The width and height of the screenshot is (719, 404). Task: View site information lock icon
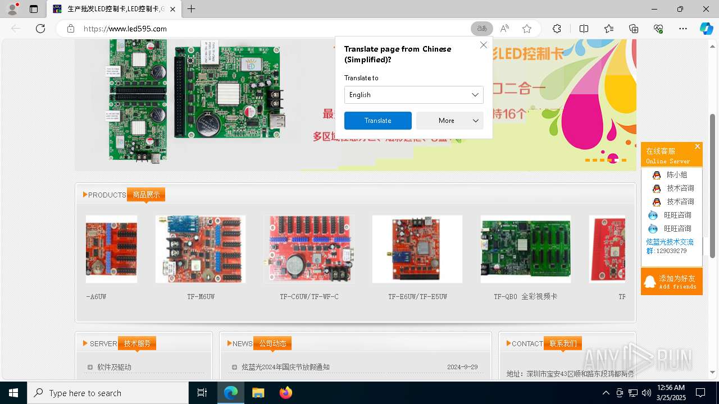click(70, 29)
